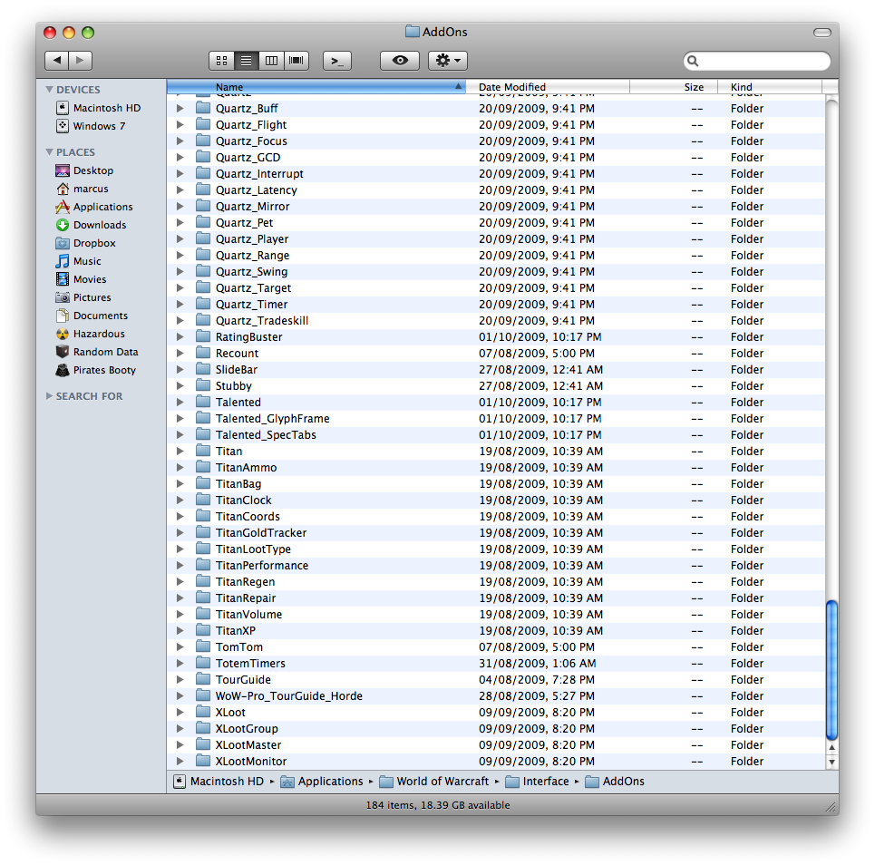
Task: Expand the TomTom folder triangle
Action: click(x=180, y=646)
